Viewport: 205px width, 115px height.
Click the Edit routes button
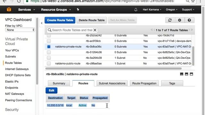[x=52, y=90]
